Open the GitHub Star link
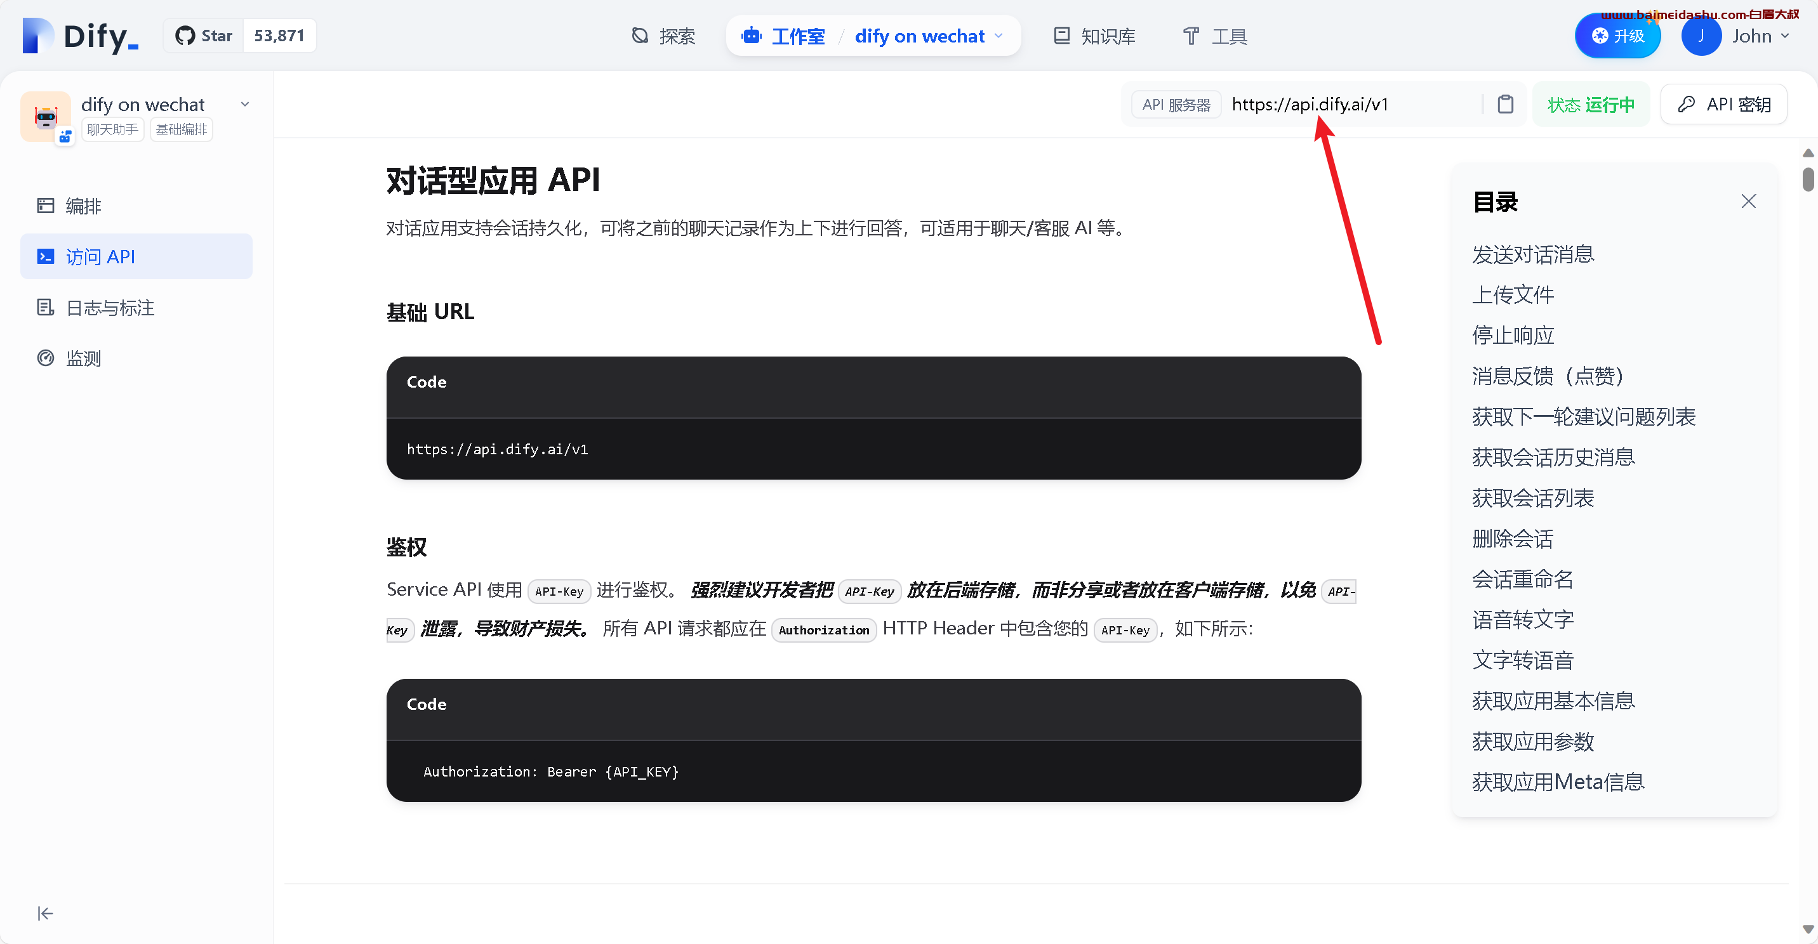Viewport: 1818px width, 944px height. coord(204,36)
